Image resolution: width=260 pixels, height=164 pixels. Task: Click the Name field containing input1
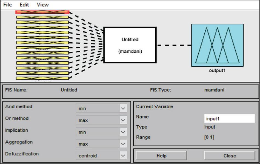[x=229, y=119]
